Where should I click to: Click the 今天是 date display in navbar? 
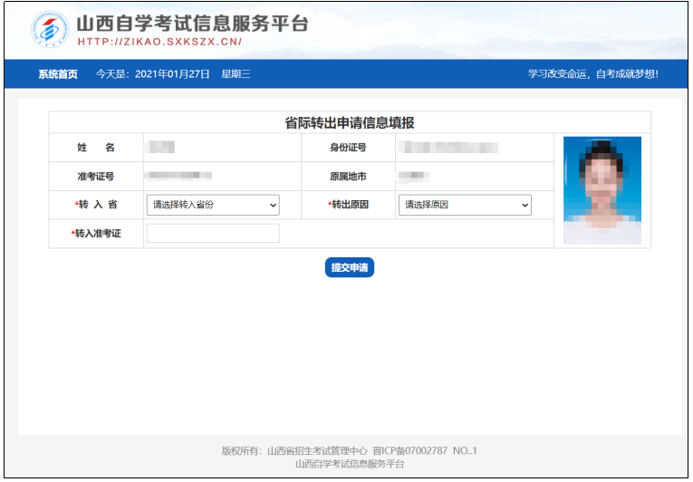(153, 74)
